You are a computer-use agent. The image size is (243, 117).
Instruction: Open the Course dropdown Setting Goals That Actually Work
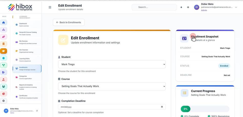click(x=112, y=86)
